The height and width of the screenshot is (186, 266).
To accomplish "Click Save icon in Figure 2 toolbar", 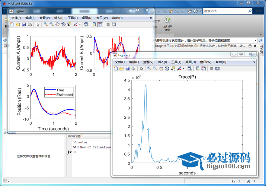I will tap(127, 69).
